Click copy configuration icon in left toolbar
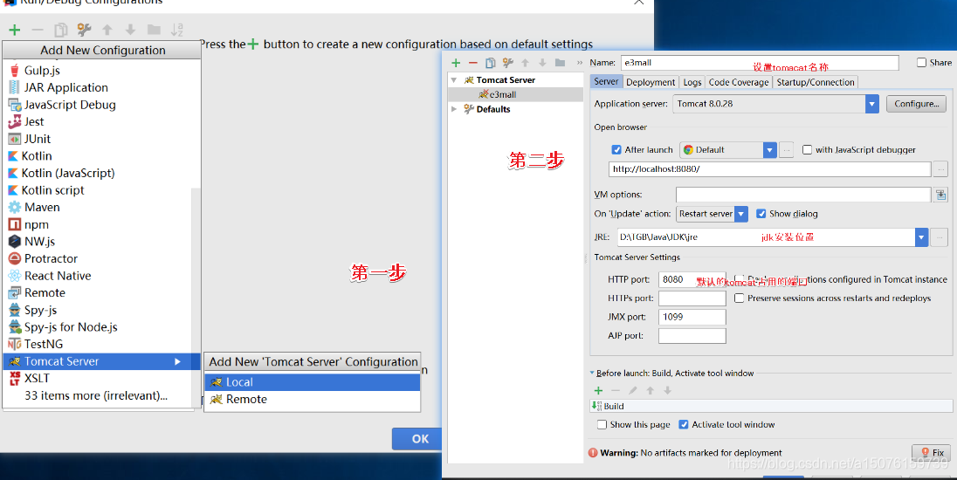The width and height of the screenshot is (957, 480). (60, 30)
